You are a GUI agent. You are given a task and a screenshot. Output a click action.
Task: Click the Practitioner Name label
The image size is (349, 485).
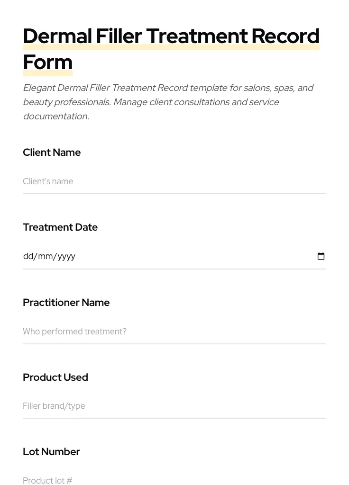click(x=66, y=302)
